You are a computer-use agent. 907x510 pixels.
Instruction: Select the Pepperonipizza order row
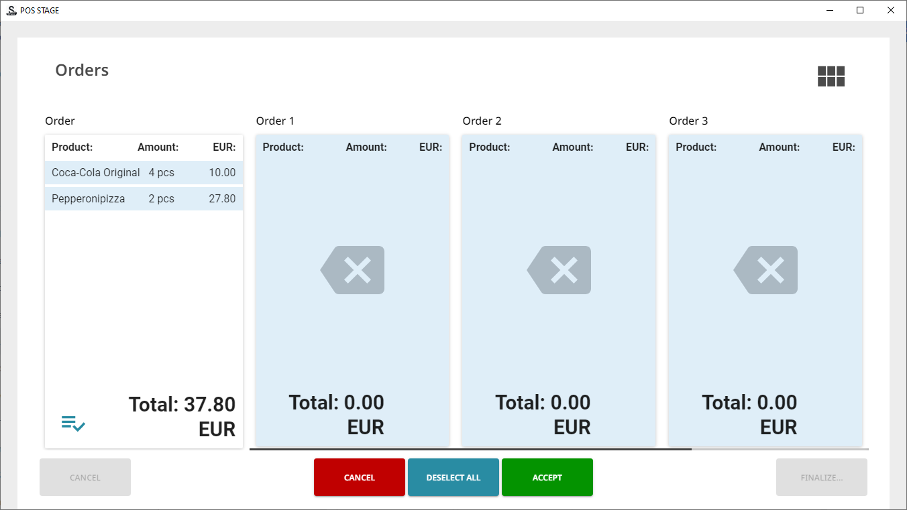click(144, 199)
